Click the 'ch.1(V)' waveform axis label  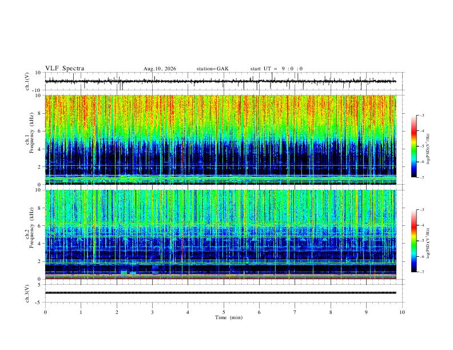point(27,81)
